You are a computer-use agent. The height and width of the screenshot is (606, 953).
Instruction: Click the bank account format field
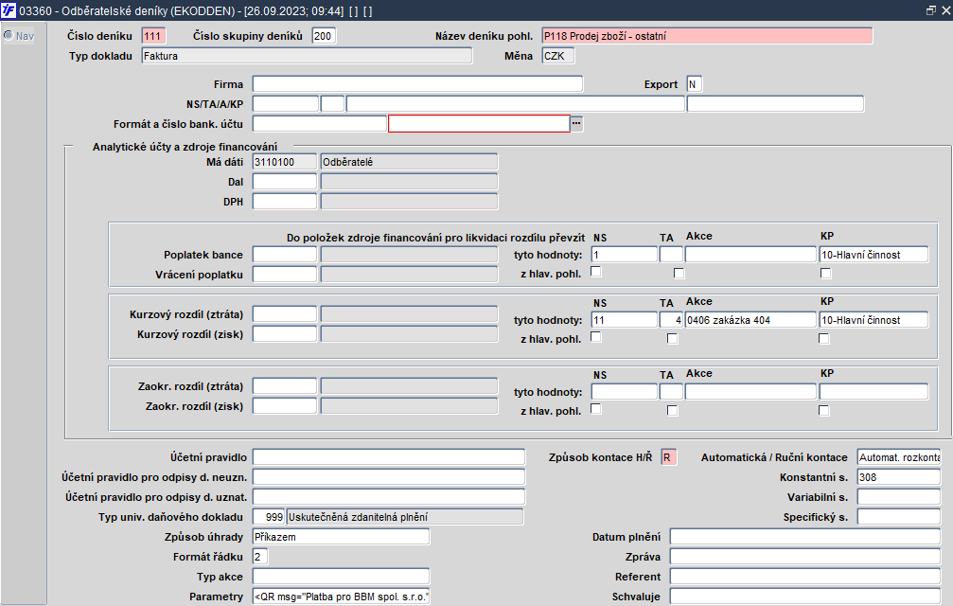pyautogui.click(x=319, y=124)
